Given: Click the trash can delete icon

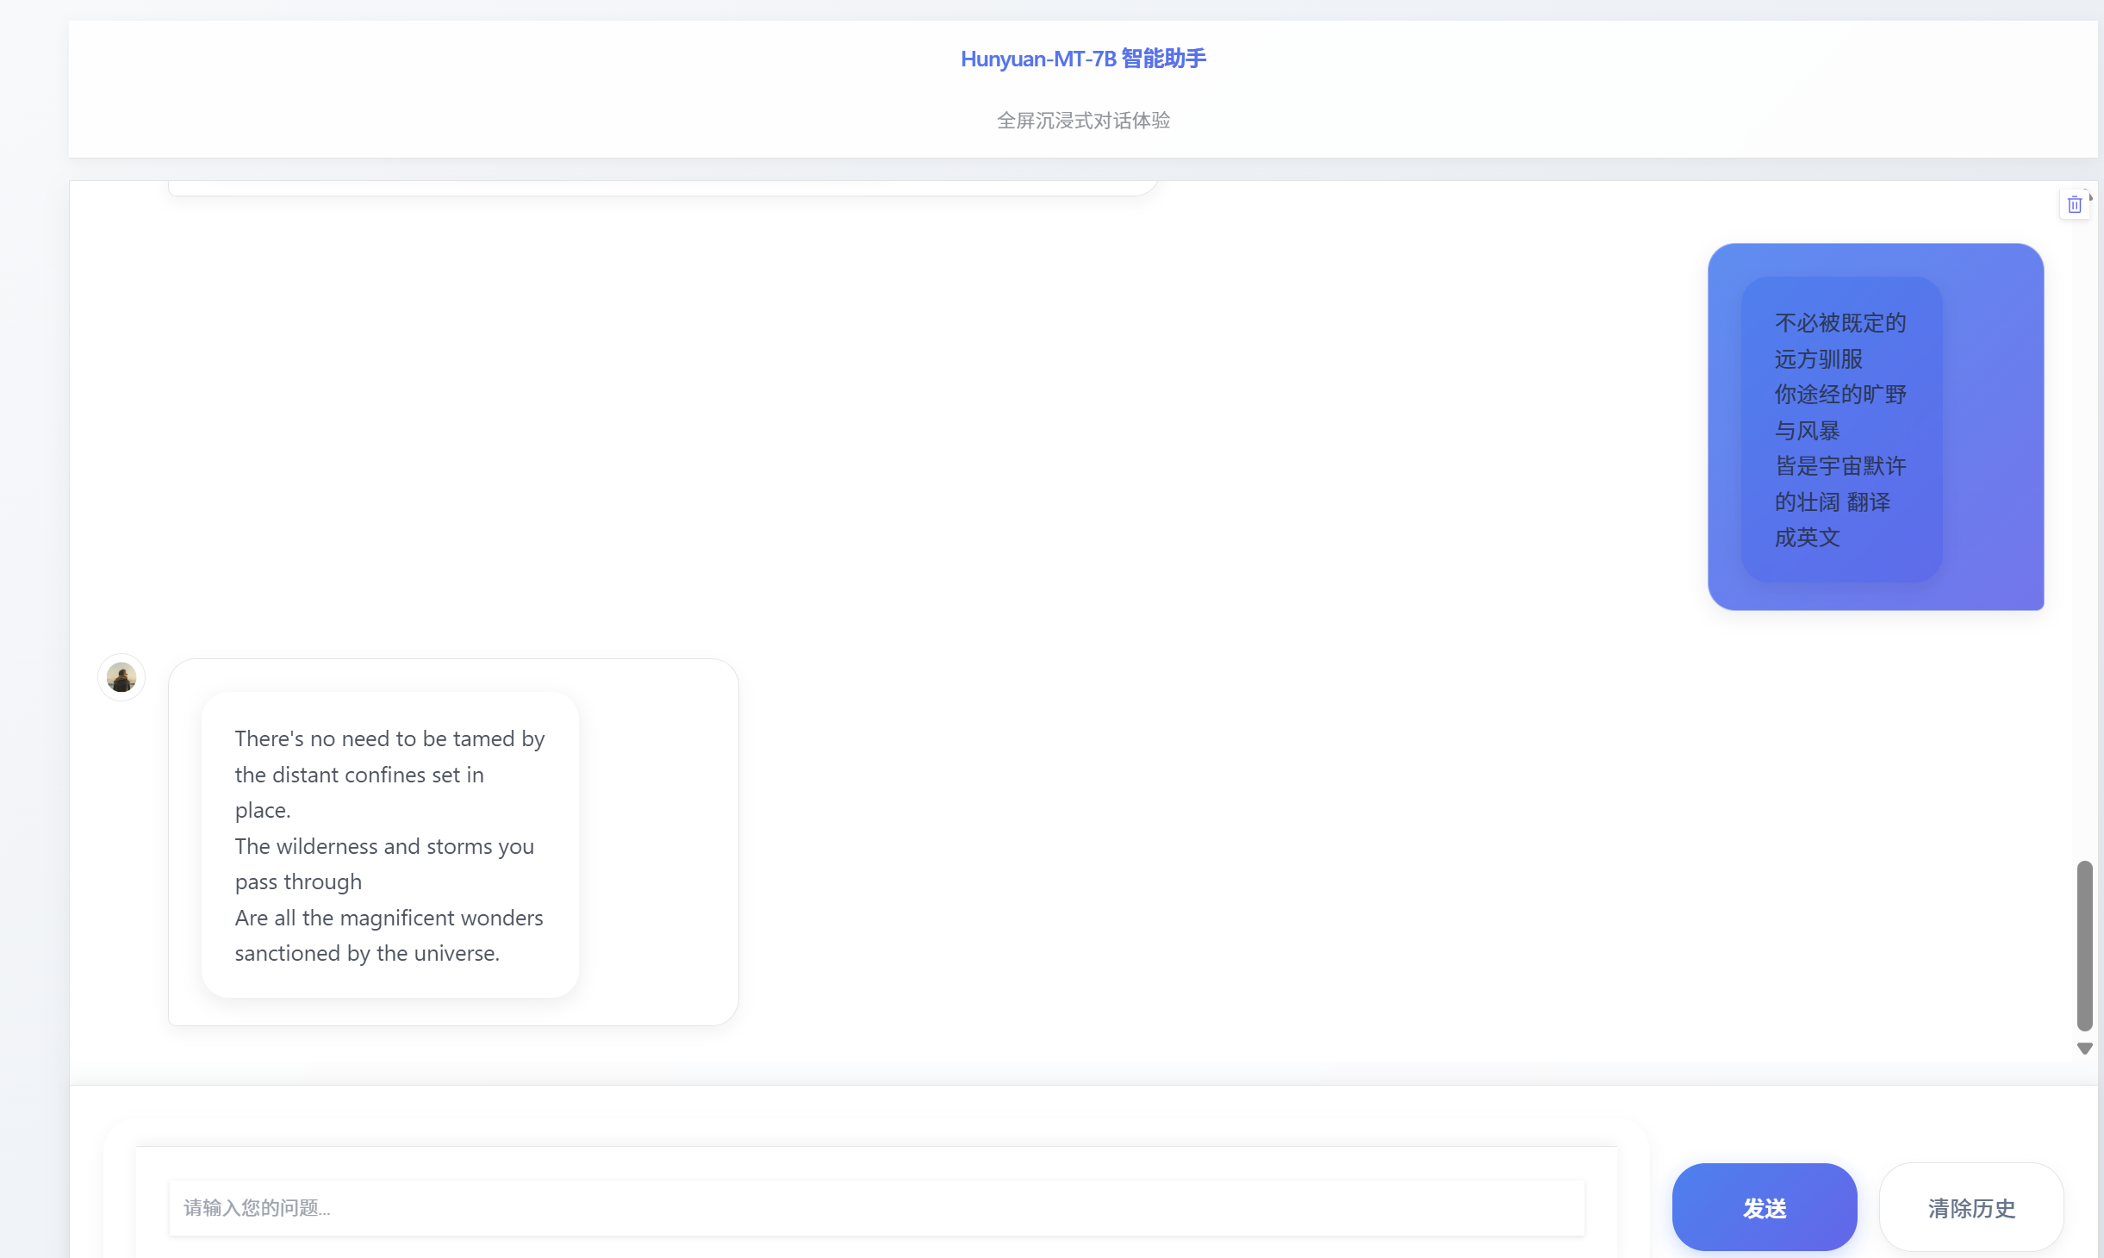Looking at the screenshot, I should 2074,205.
